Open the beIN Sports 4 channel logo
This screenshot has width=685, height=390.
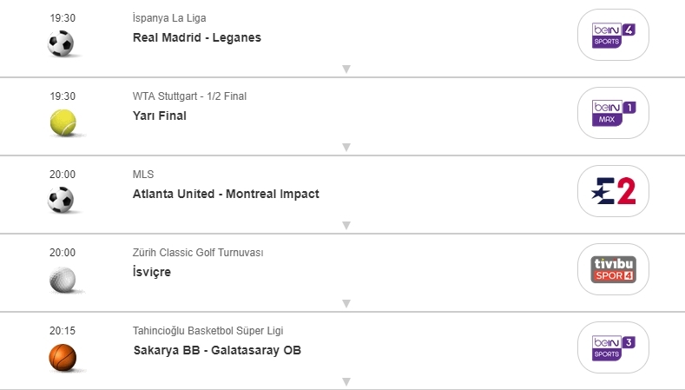613,36
